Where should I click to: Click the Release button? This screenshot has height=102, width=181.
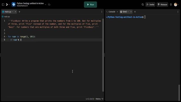click(x=162, y=5)
